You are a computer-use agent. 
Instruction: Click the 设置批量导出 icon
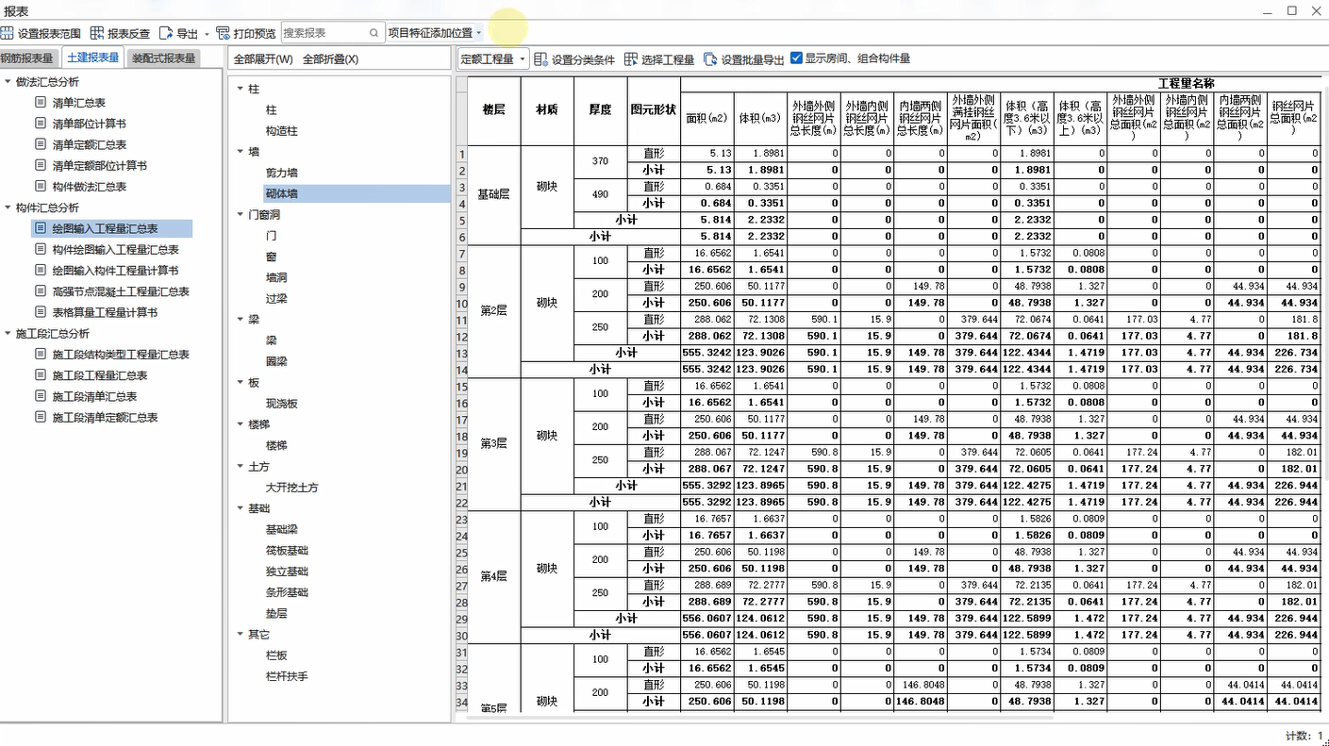tap(710, 58)
